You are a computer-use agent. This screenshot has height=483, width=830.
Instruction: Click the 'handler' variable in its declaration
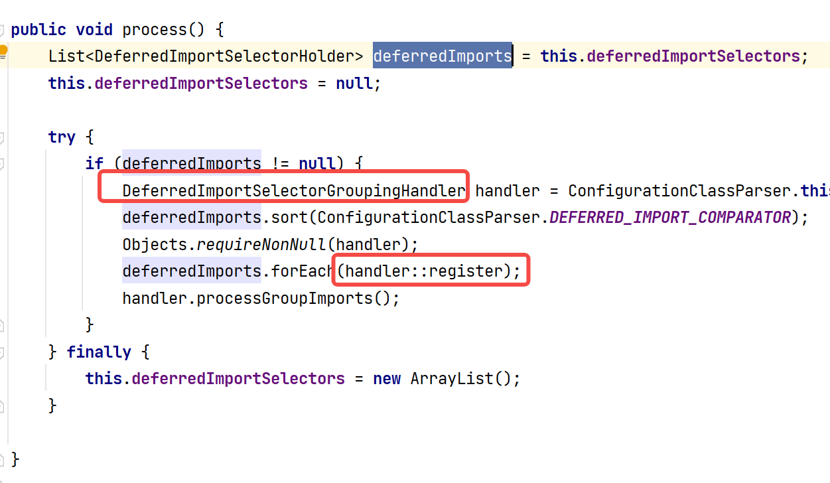(508, 191)
